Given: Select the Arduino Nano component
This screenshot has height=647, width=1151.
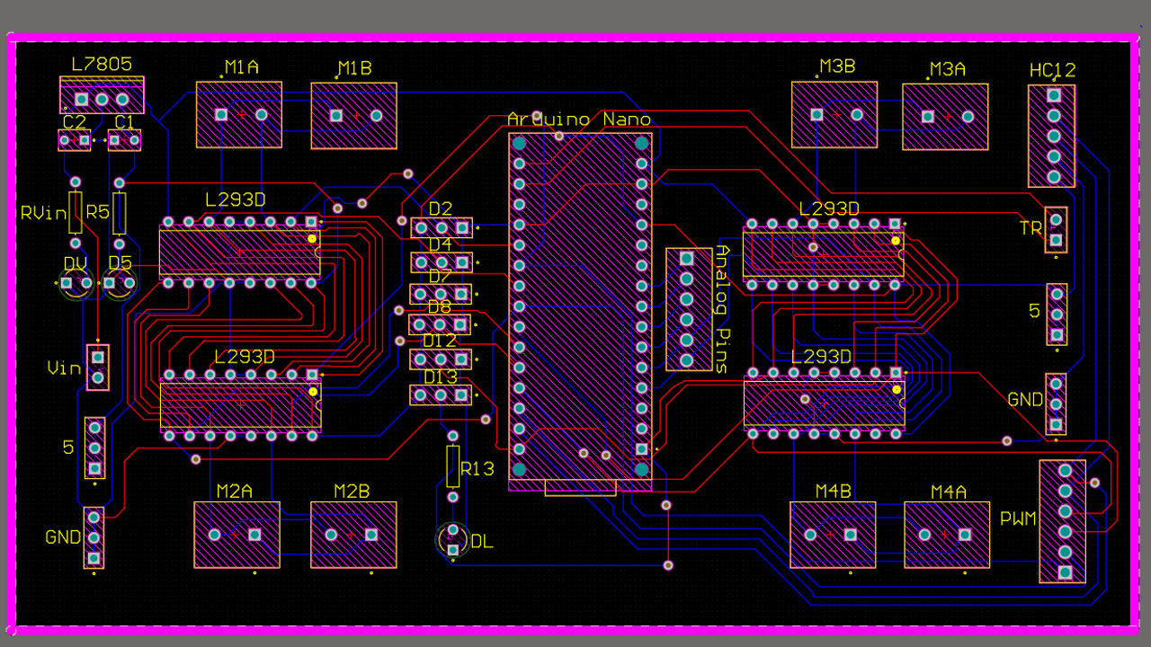Looking at the screenshot, I should pos(580,306).
